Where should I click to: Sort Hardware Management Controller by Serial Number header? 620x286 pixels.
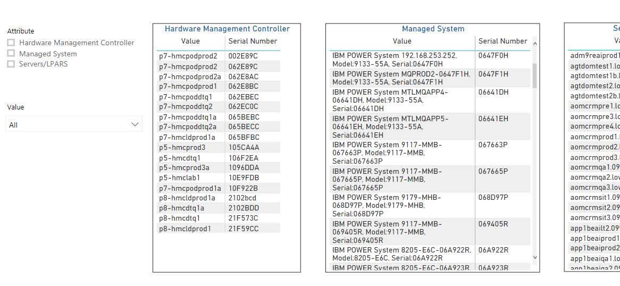(253, 41)
